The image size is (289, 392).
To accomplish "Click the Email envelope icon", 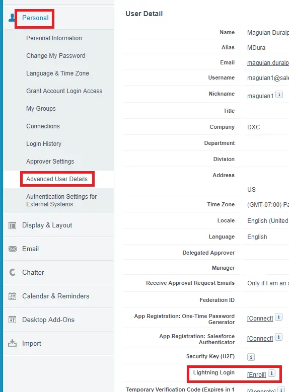I will click(x=13, y=249).
